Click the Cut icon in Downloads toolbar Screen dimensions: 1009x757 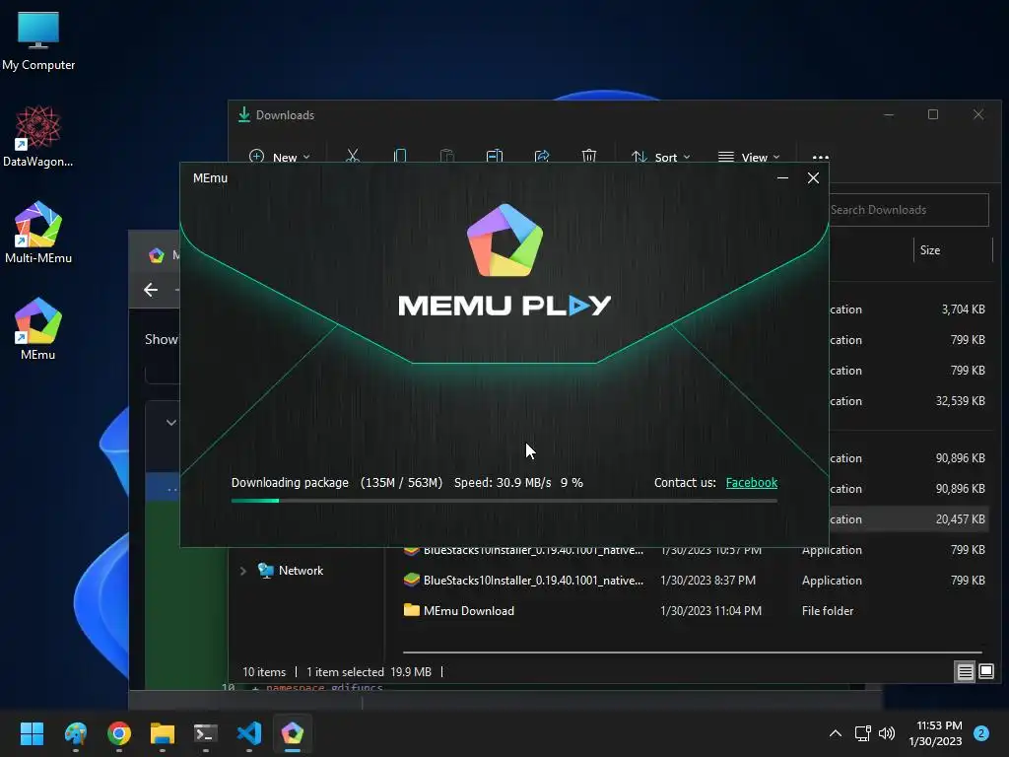pos(353,157)
